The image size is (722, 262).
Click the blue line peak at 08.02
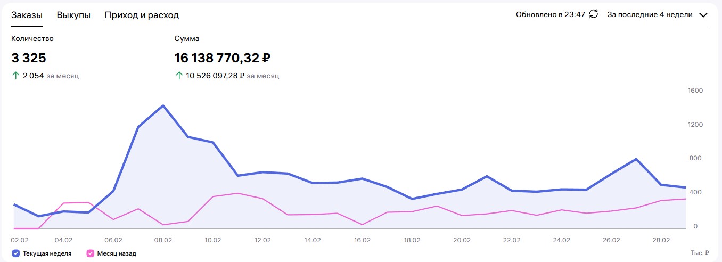point(163,105)
